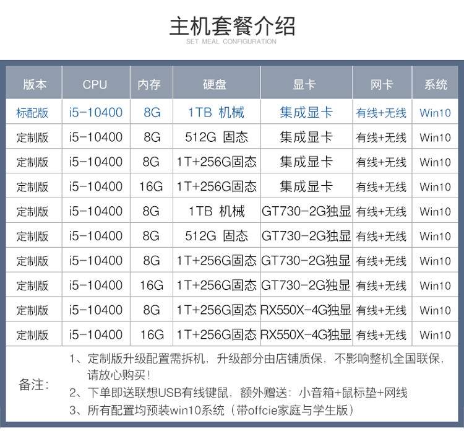The width and height of the screenshot is (464, 431).
Task: Click the 标配版 version cell
Action: (32, 113)
